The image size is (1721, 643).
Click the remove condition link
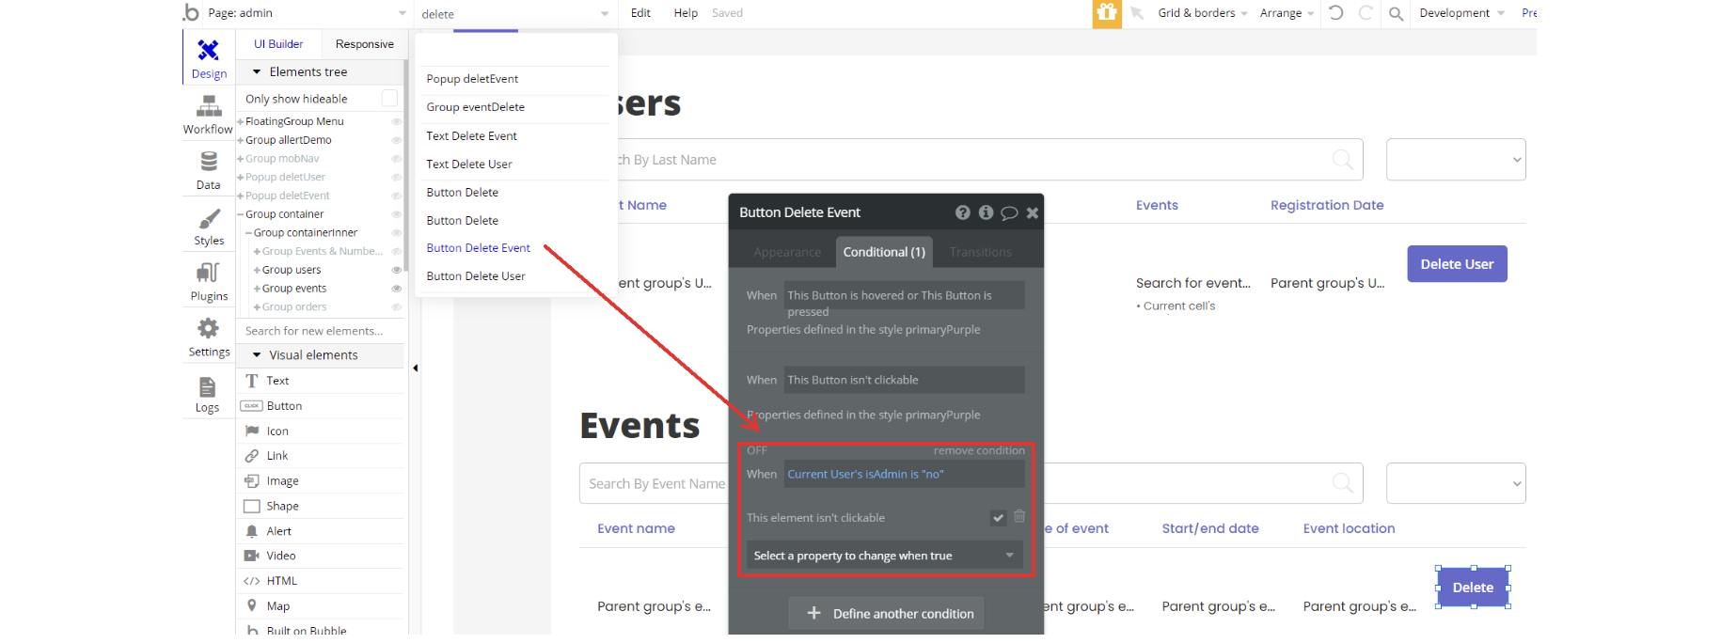tap(979, 450)
